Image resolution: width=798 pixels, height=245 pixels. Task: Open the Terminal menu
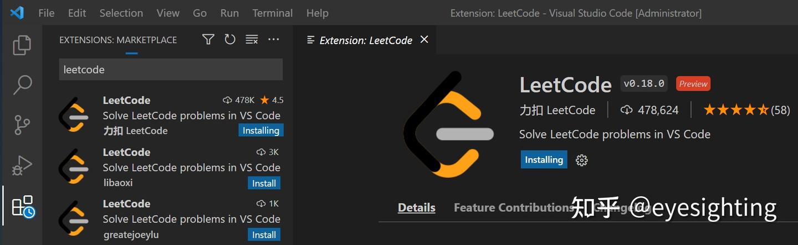[x=273, y=13]
